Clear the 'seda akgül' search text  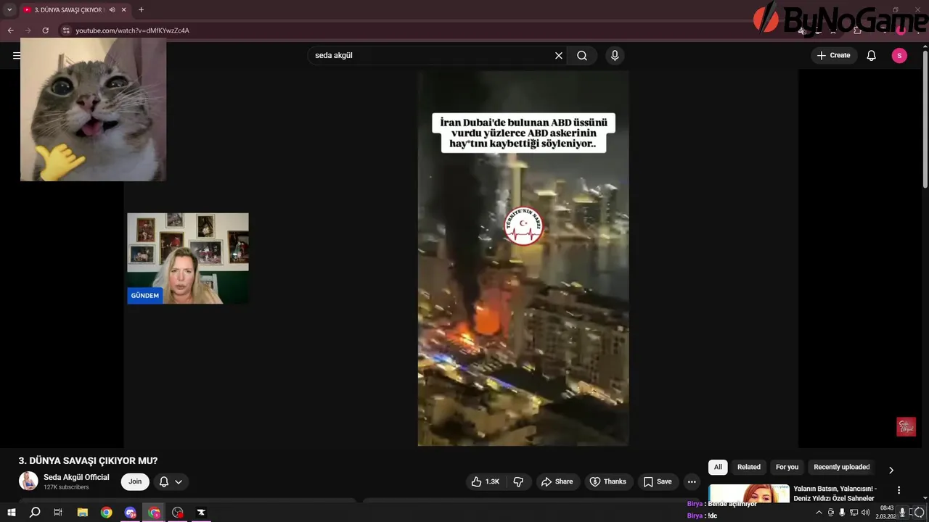tap(559, 55)
